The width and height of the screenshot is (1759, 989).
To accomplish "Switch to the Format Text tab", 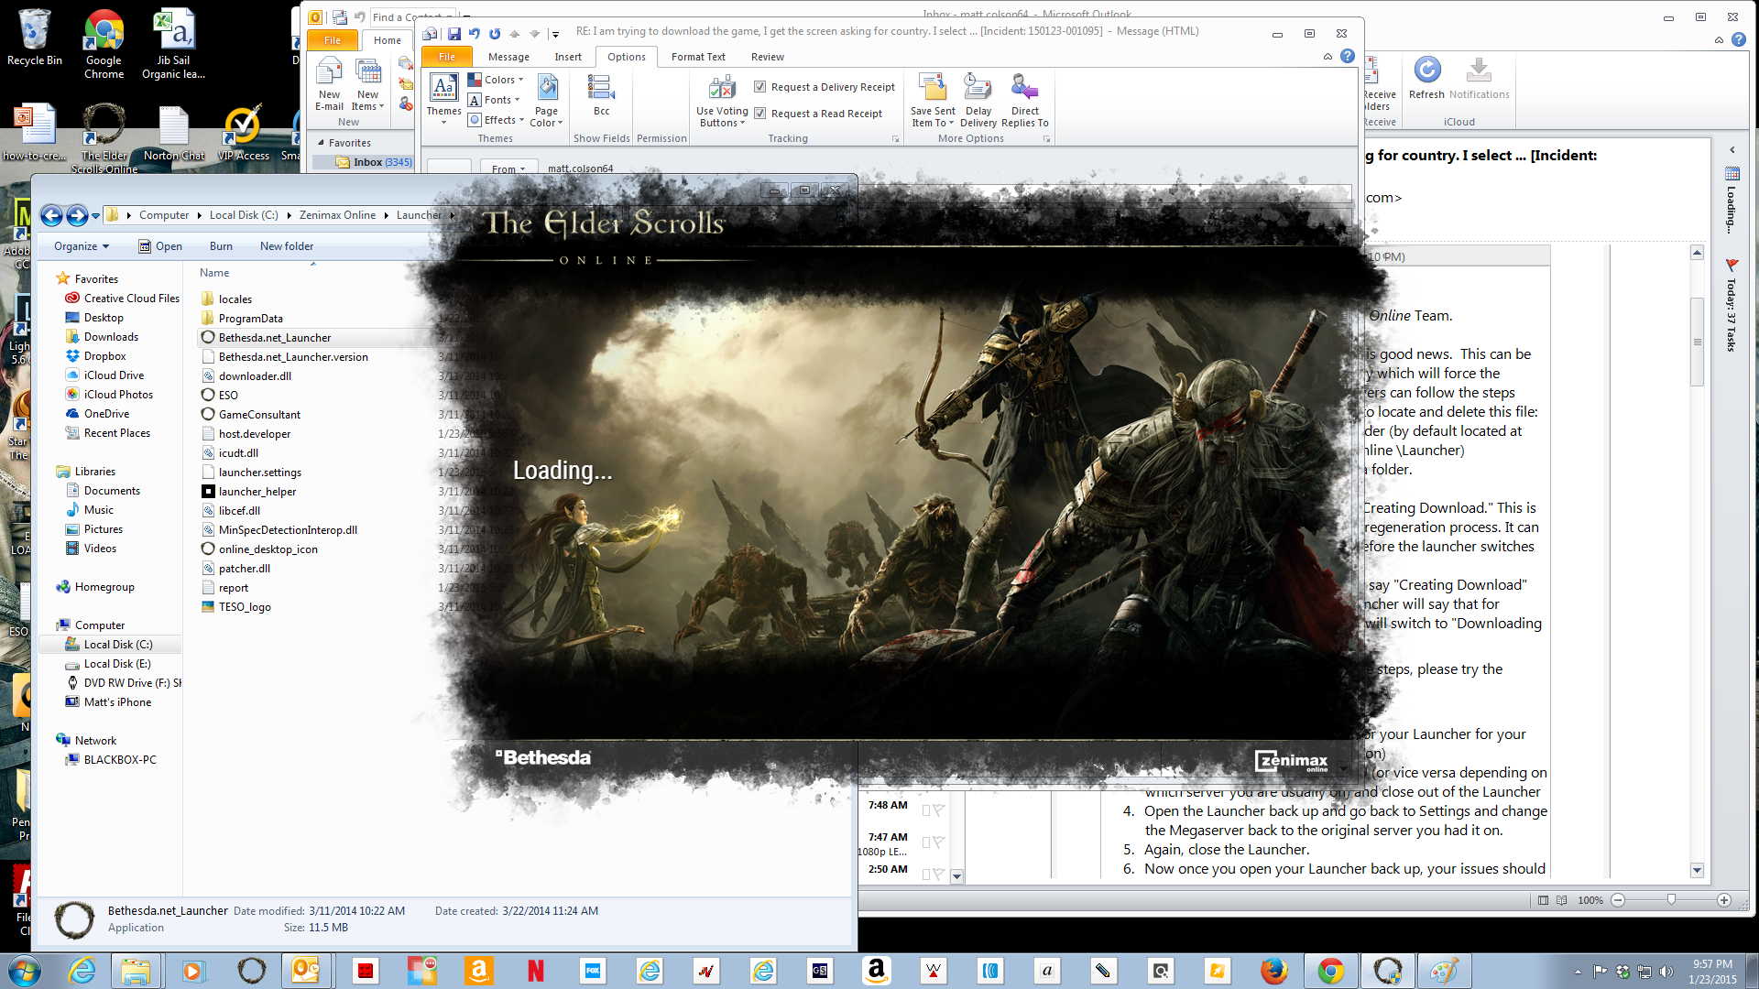I will coord(698,57).
